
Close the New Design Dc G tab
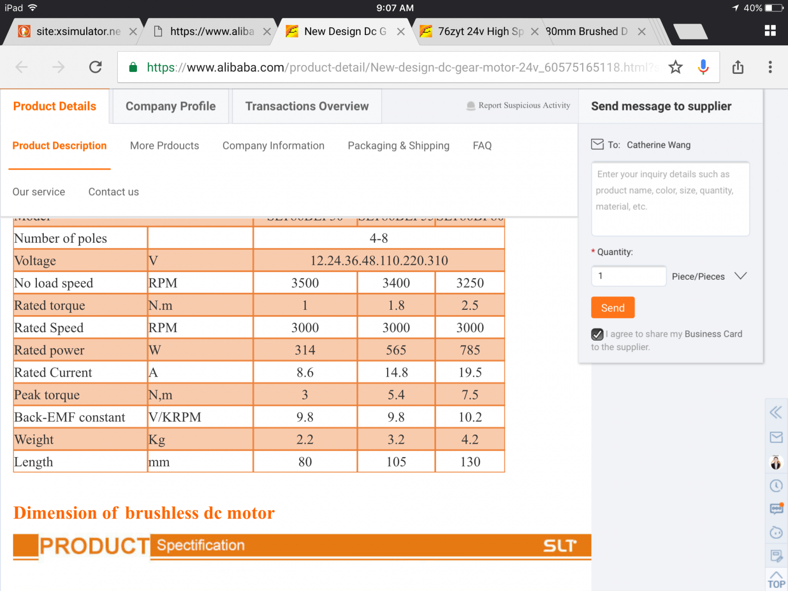(x=401, y=32)
